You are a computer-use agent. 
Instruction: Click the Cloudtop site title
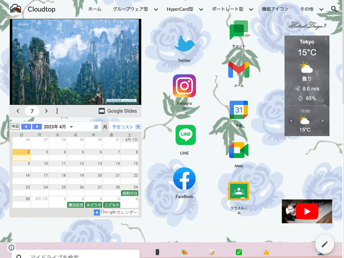point(41,9)
